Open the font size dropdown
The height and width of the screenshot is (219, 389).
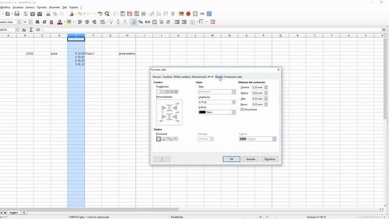(30, 22)
